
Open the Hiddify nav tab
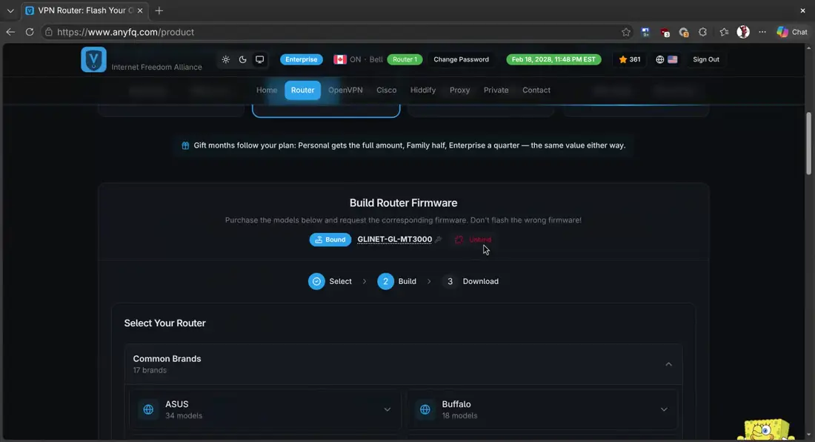point(422,90)
